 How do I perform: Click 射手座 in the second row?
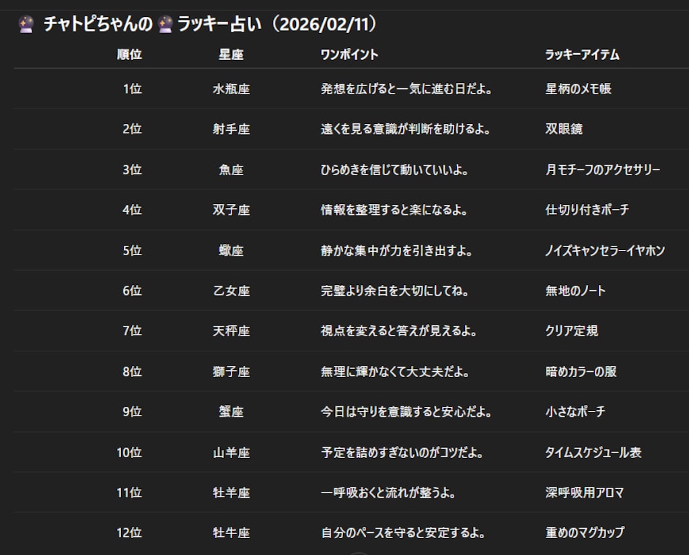(231, 129)
